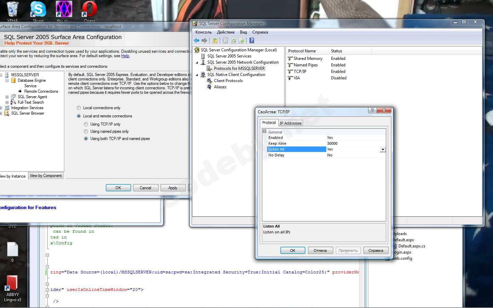Click the Integration Services icon
The width and height of the screenshot is (493, 308).
click(7, 108)
